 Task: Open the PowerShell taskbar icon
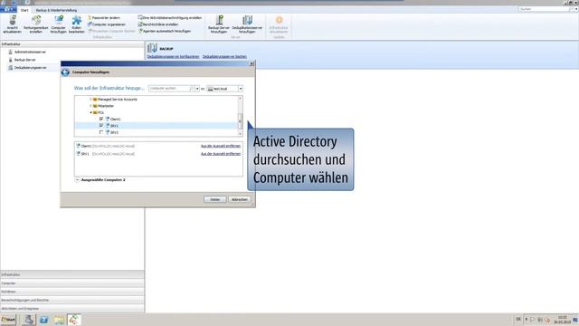pos(44,320)
